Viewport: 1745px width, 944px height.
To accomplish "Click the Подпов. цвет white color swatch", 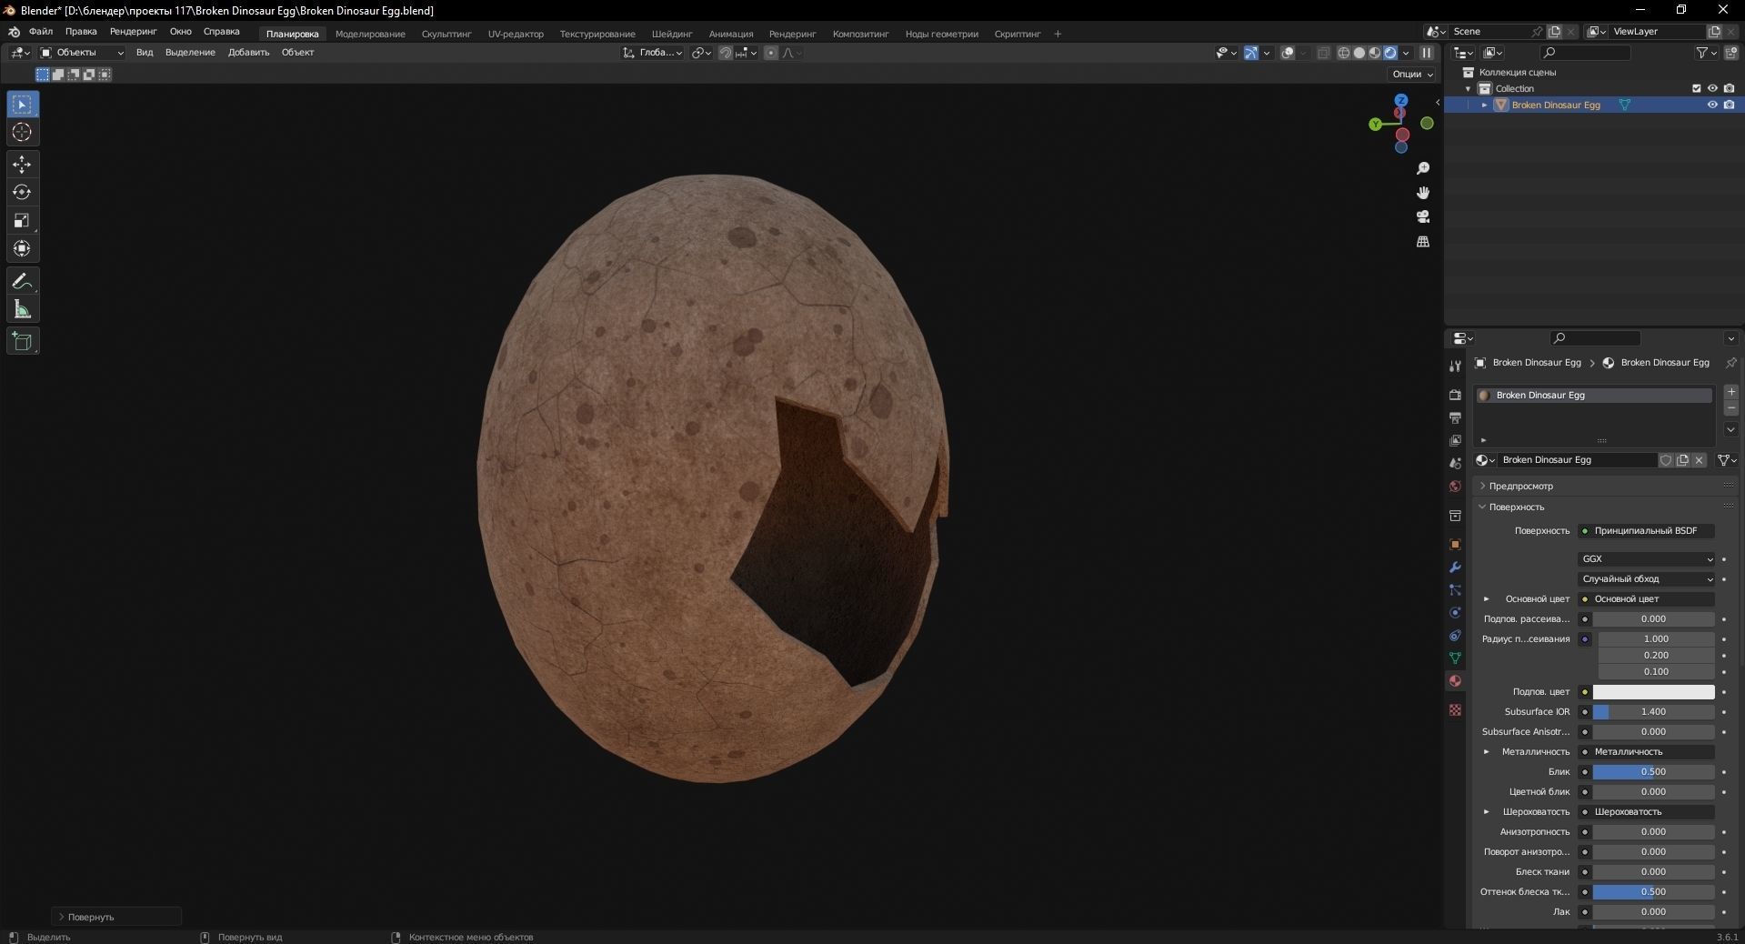I will (1653, 692).
